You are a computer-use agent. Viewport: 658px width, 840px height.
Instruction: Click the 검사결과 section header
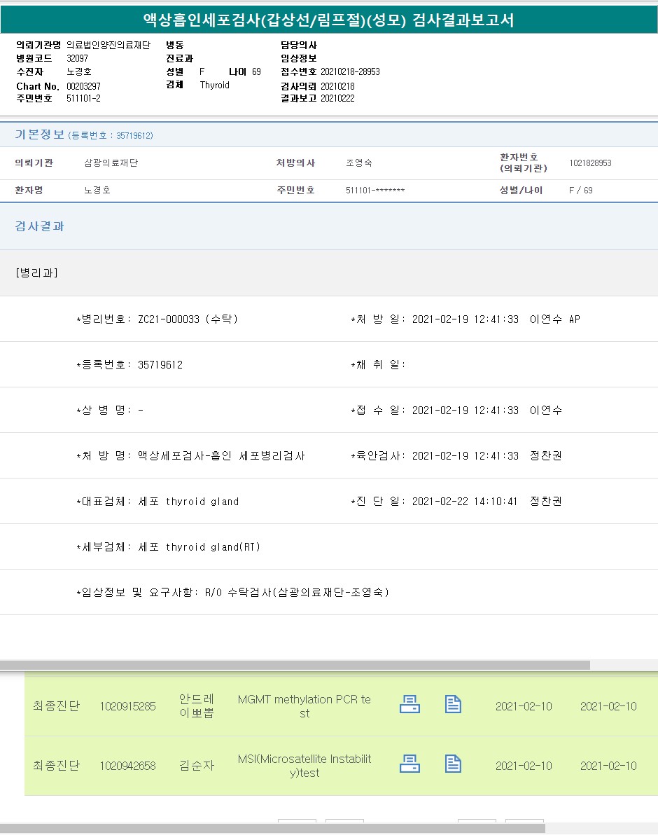(40, 226)
